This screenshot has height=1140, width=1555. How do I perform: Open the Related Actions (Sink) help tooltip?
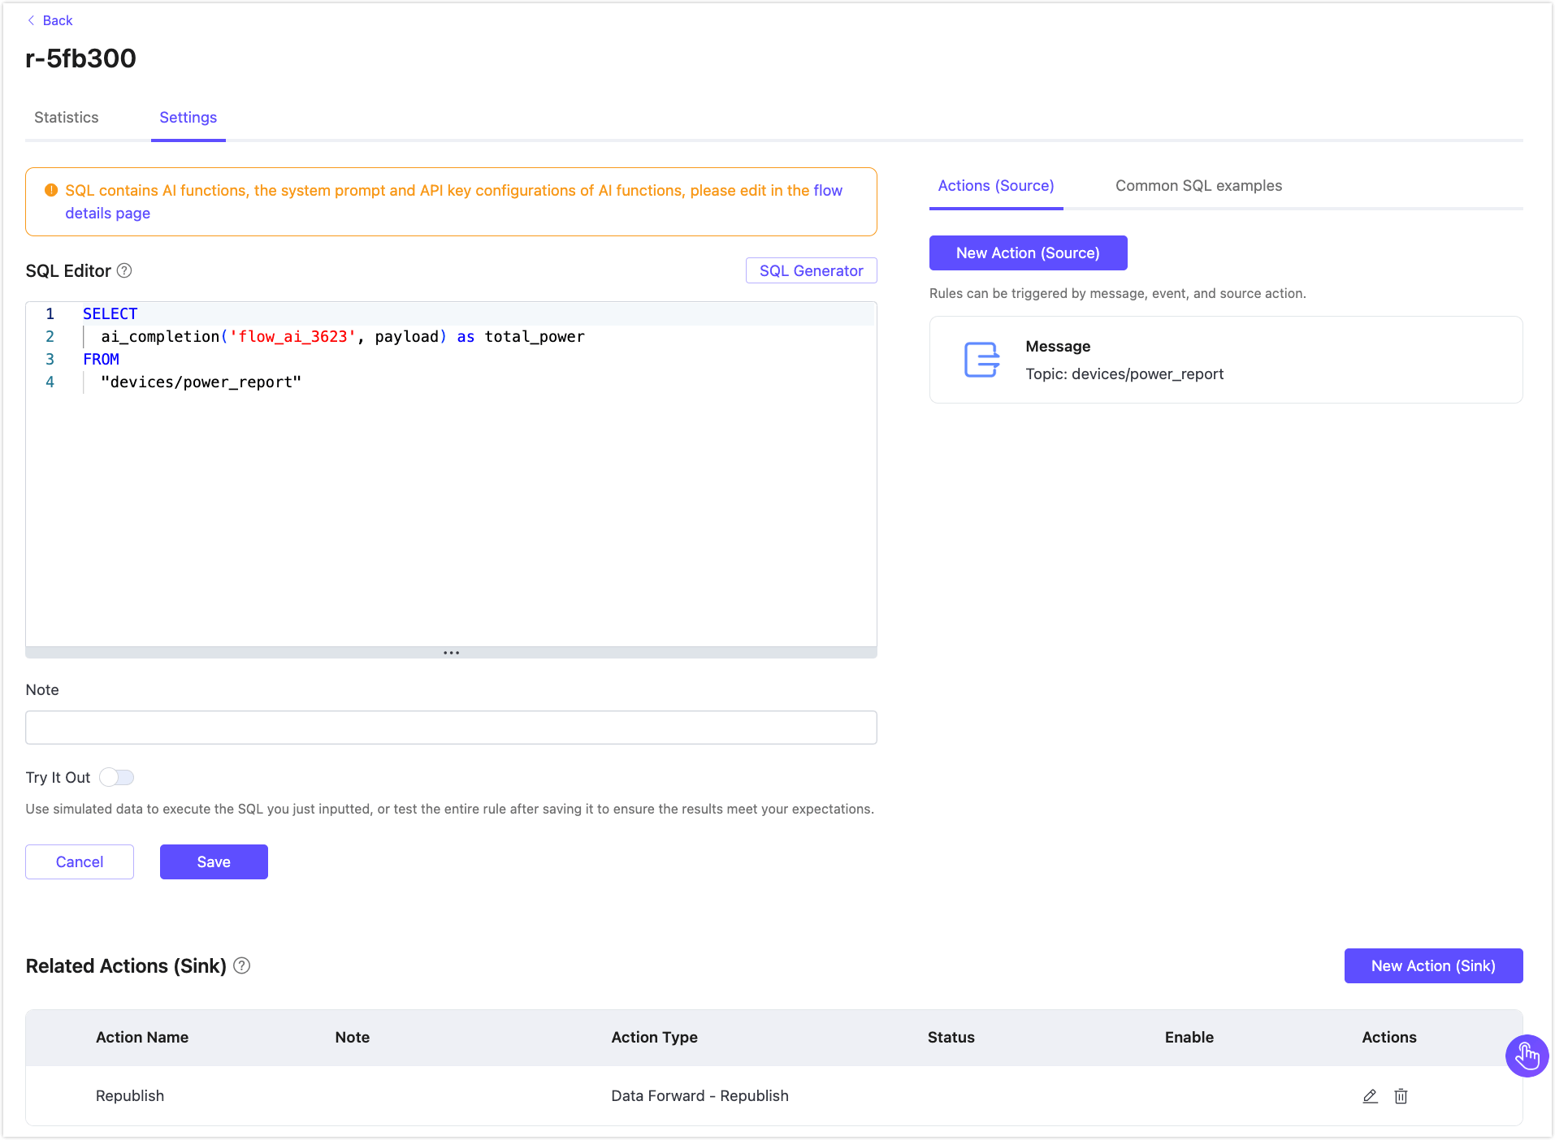(240, 965)
